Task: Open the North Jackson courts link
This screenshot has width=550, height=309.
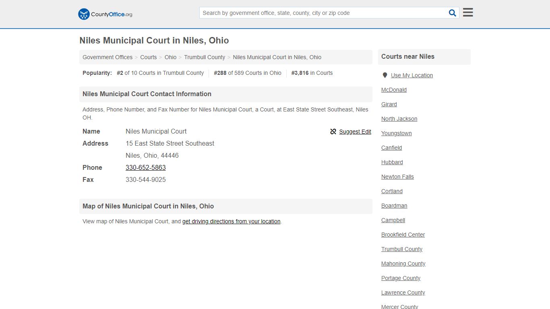Action: [399, 119]
